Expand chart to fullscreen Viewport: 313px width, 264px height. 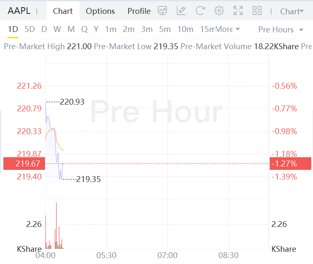[x=238, y=11]
